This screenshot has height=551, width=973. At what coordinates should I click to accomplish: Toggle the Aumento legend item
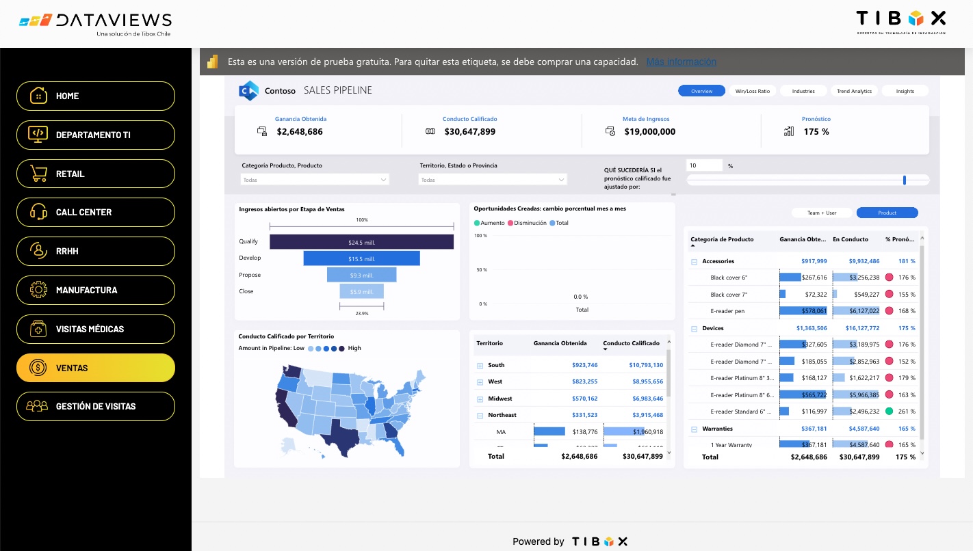pyautogui.click(x=490, y=223)
